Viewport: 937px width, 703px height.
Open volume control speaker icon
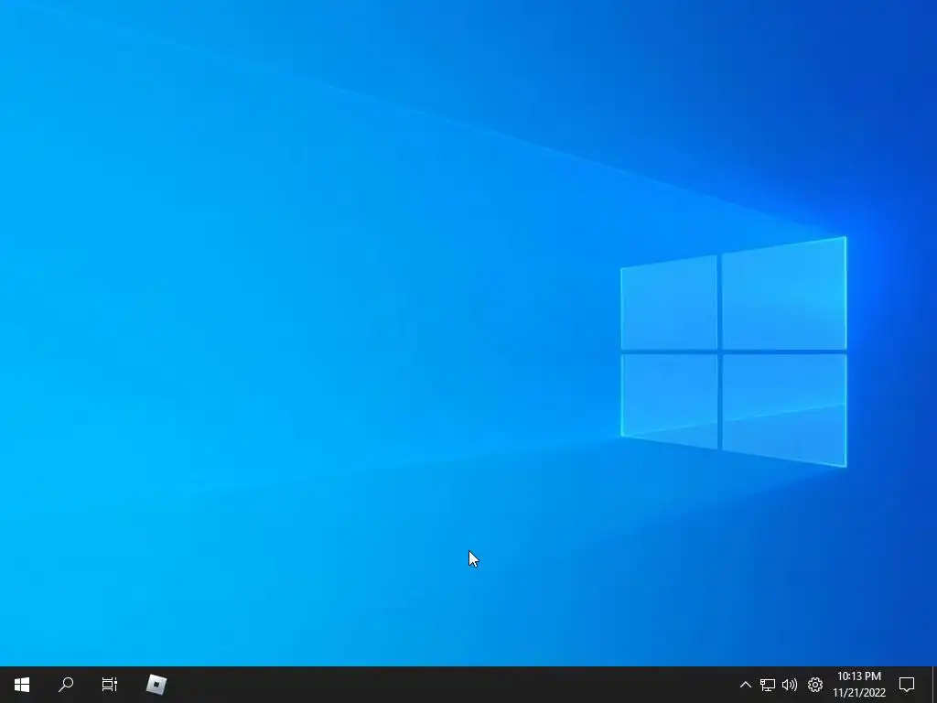pyautogui.click(x=790, y=685)
